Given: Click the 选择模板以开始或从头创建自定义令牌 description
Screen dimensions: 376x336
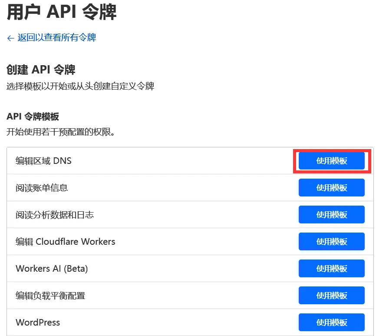Looking at the screenshot, I should pyautogui.click(x=80, y=86).
